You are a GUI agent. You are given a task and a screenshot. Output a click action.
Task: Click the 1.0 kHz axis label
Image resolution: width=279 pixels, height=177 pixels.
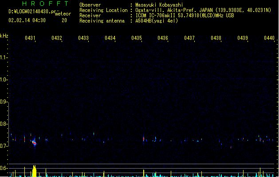(4, 80)
